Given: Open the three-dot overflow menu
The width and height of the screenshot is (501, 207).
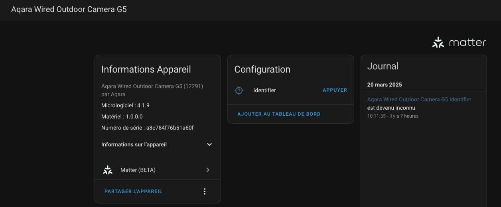Looking at the screenshot, I should pos(205,191).
